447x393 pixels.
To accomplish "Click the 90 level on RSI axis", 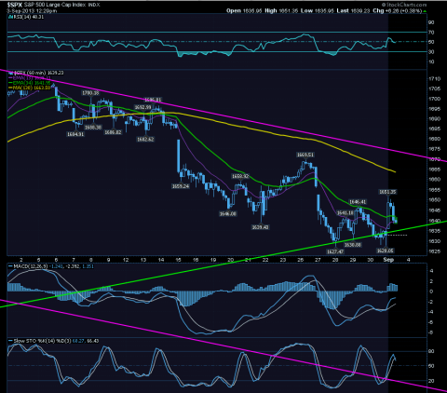I will click(431, 22).
